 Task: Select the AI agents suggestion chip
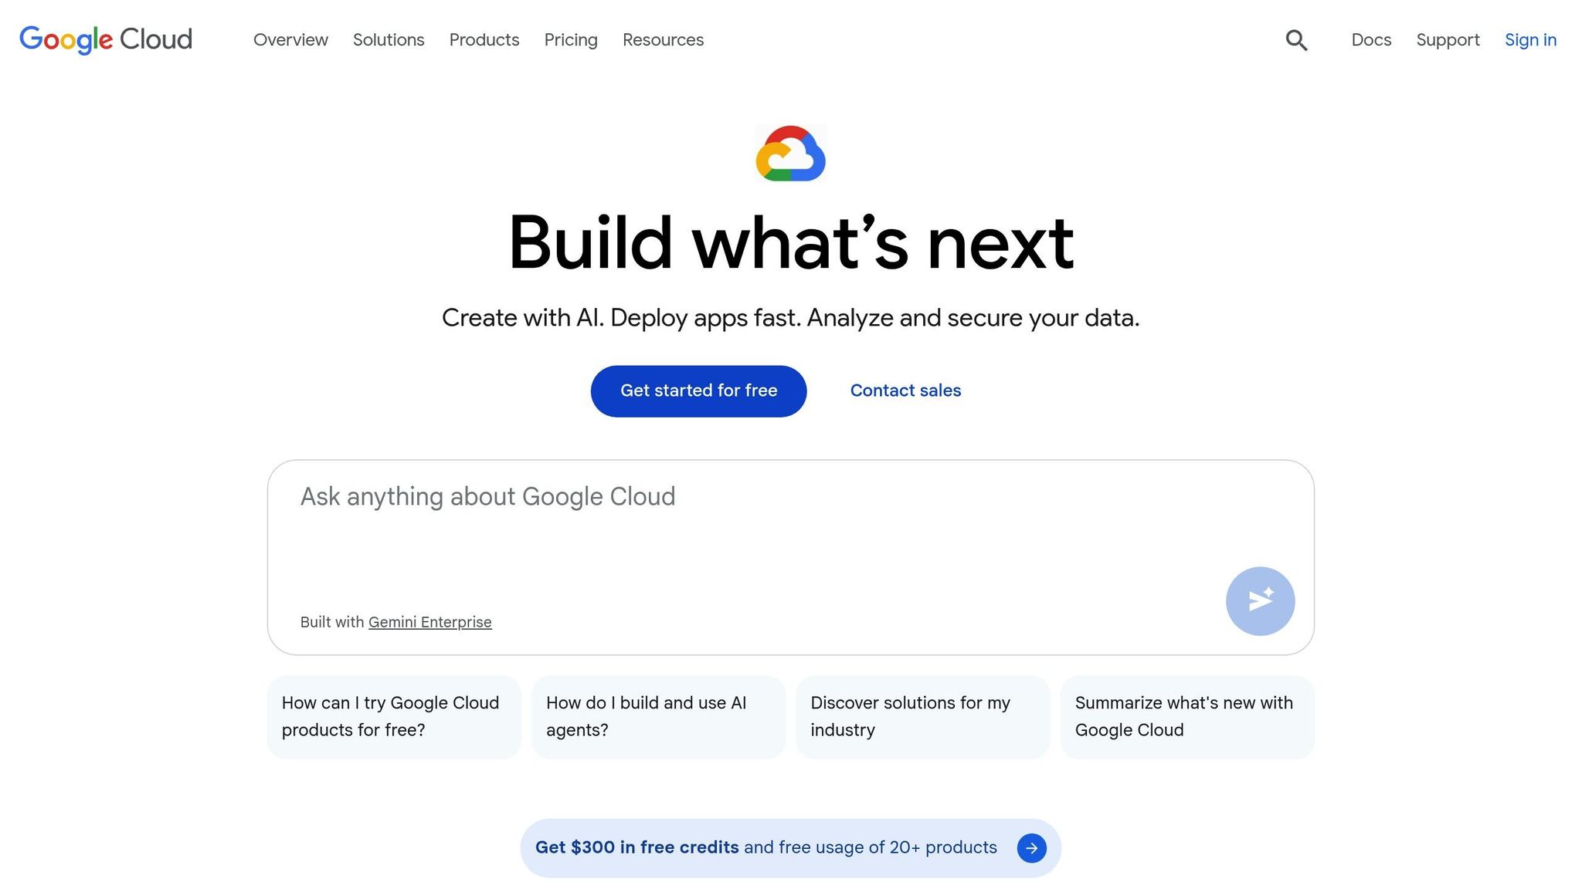(657, 716)
